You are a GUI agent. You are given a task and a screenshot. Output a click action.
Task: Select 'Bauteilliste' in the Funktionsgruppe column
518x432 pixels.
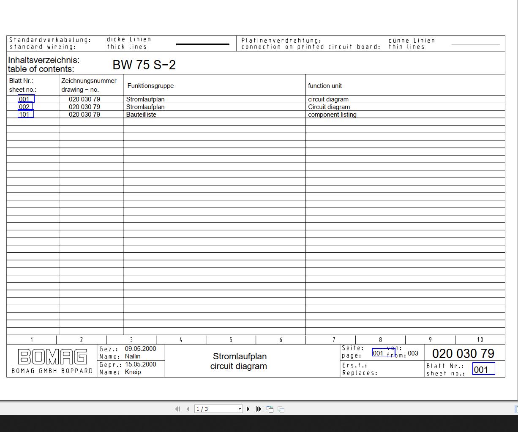coord(141,115)
